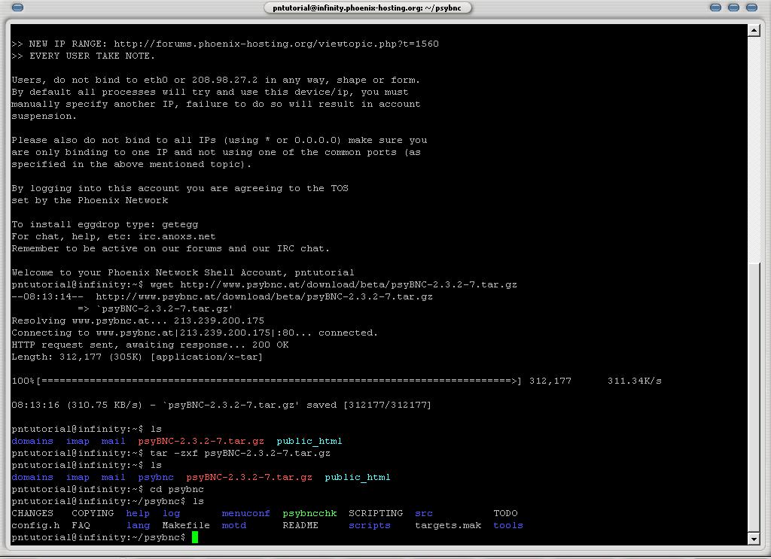771x559 pixels.
Task: Click the COPYING file name
Action: [93, 513]
